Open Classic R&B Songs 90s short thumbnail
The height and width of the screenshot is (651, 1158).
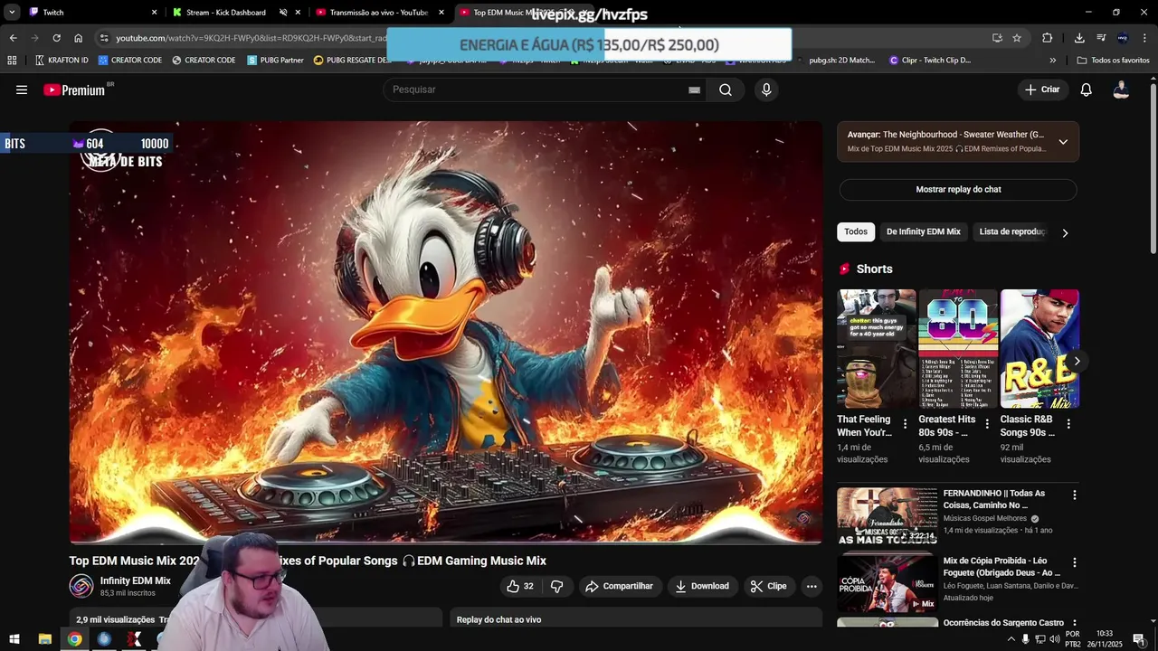(x=1039, y=349)
